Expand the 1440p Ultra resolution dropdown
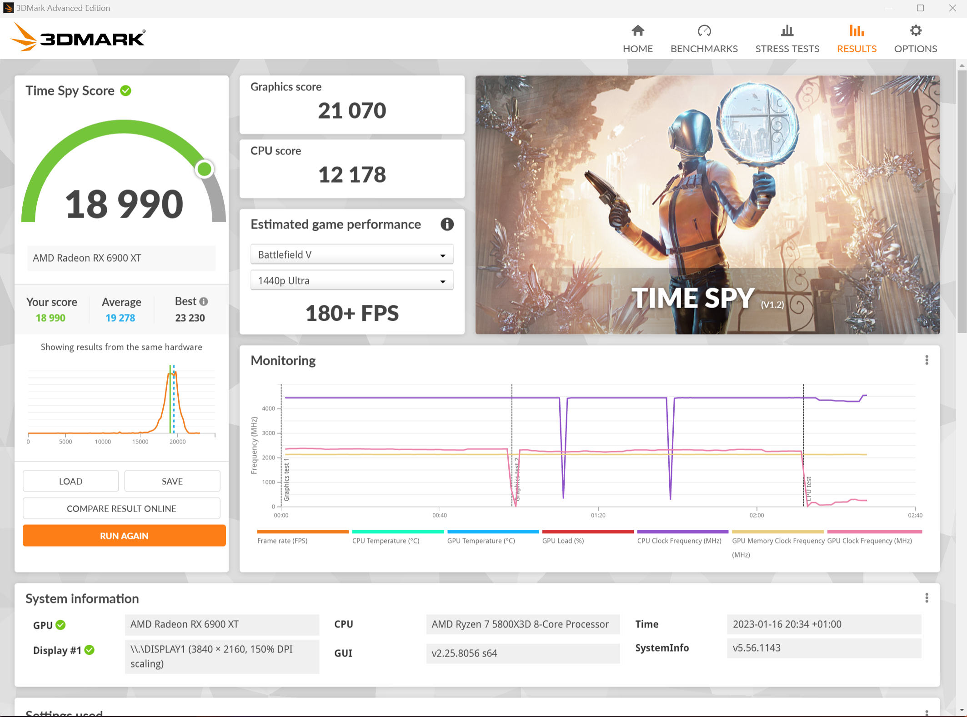Viewport: 967px width, 717px height. click(351, 281)
